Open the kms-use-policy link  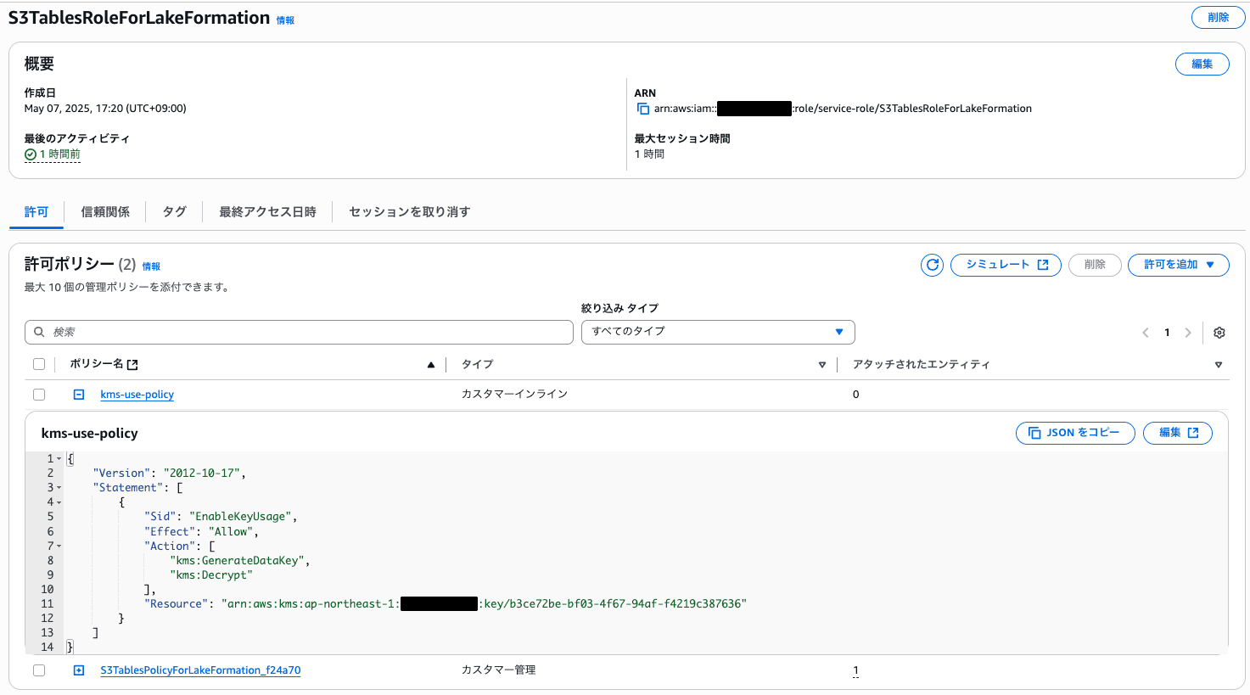click(137, 395)
